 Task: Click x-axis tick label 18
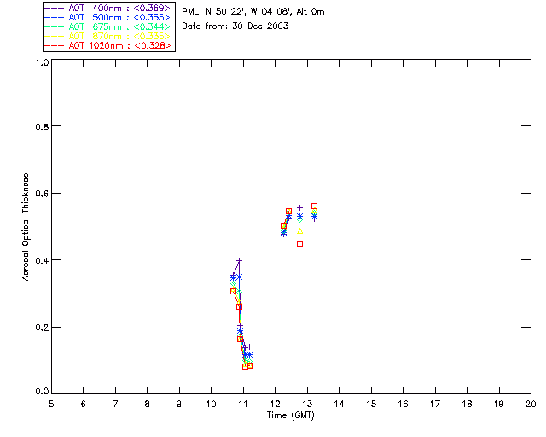point(467,405)
